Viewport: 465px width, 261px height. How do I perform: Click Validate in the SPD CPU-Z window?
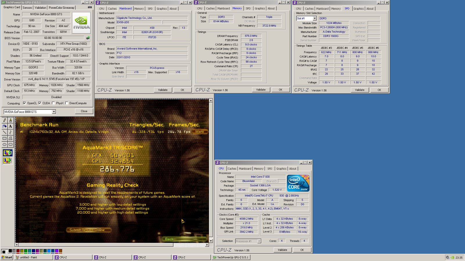click(360, 90)
